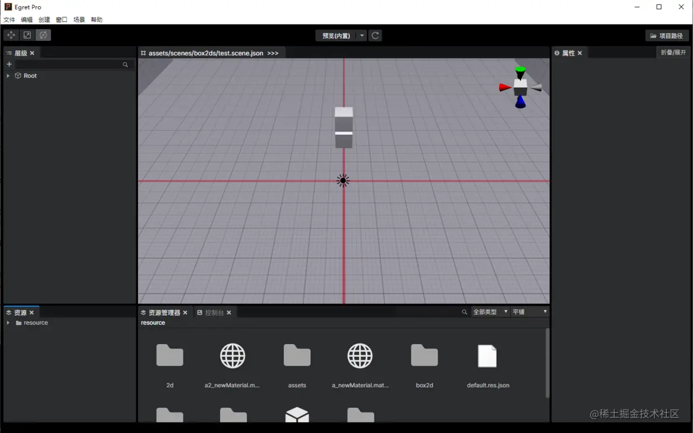Click the Egret Pro app logo icon
Viewport: 693px width, 433px height.
pos(8,7)
